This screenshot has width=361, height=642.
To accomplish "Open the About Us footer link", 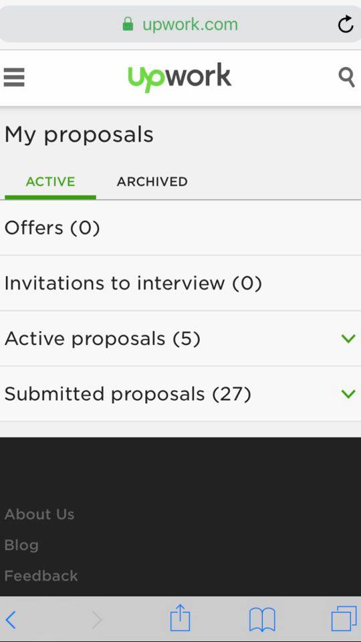I will click(x=39, y=514).
